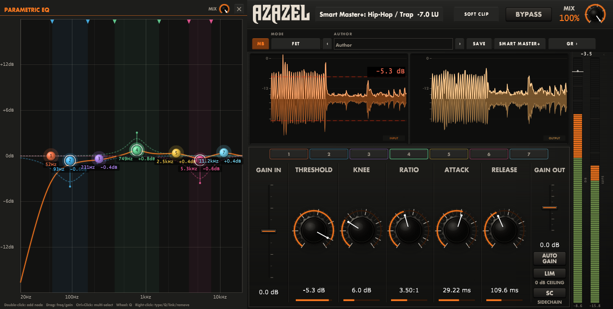Image resolution: width=613 pixels, height=309 pixels.
Task: Select purple EQ node 3
Action: (x=99, y=158)
